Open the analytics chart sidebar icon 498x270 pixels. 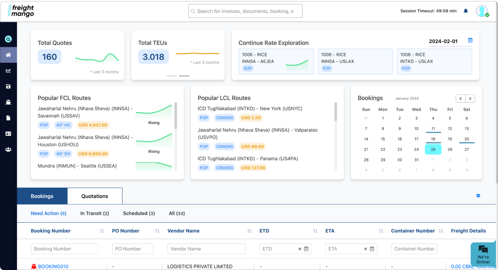[8, 71]
